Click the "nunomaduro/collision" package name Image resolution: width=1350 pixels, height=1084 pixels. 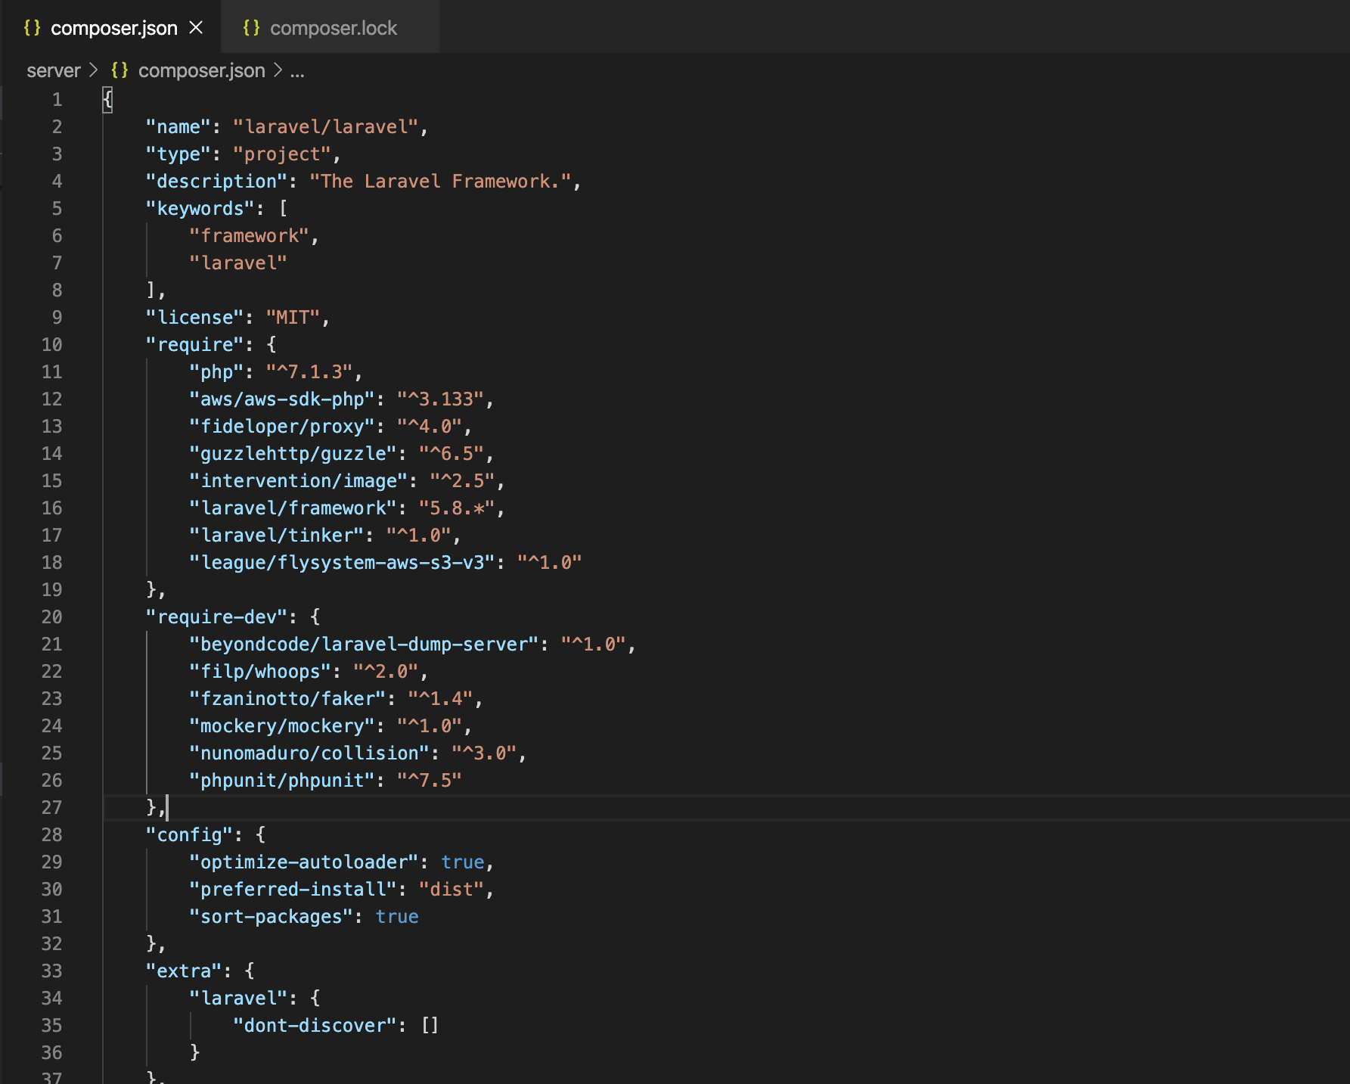(x=309, y=753)
